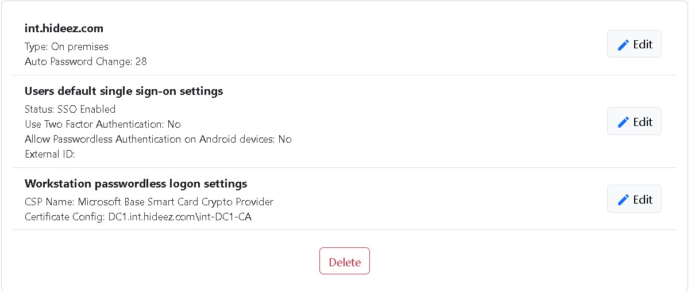691x291 pixels.
Task: Click the Users default single sign-on settings heading
Action: pos(123,91)
